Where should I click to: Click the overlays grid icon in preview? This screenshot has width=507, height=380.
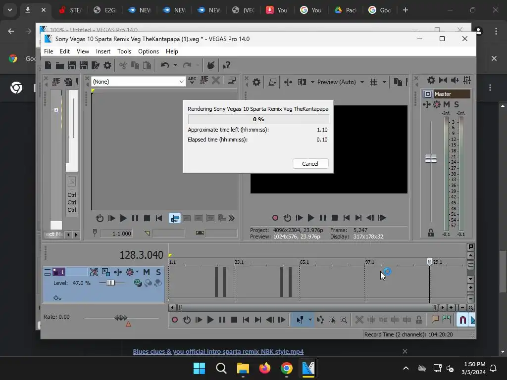374,82
